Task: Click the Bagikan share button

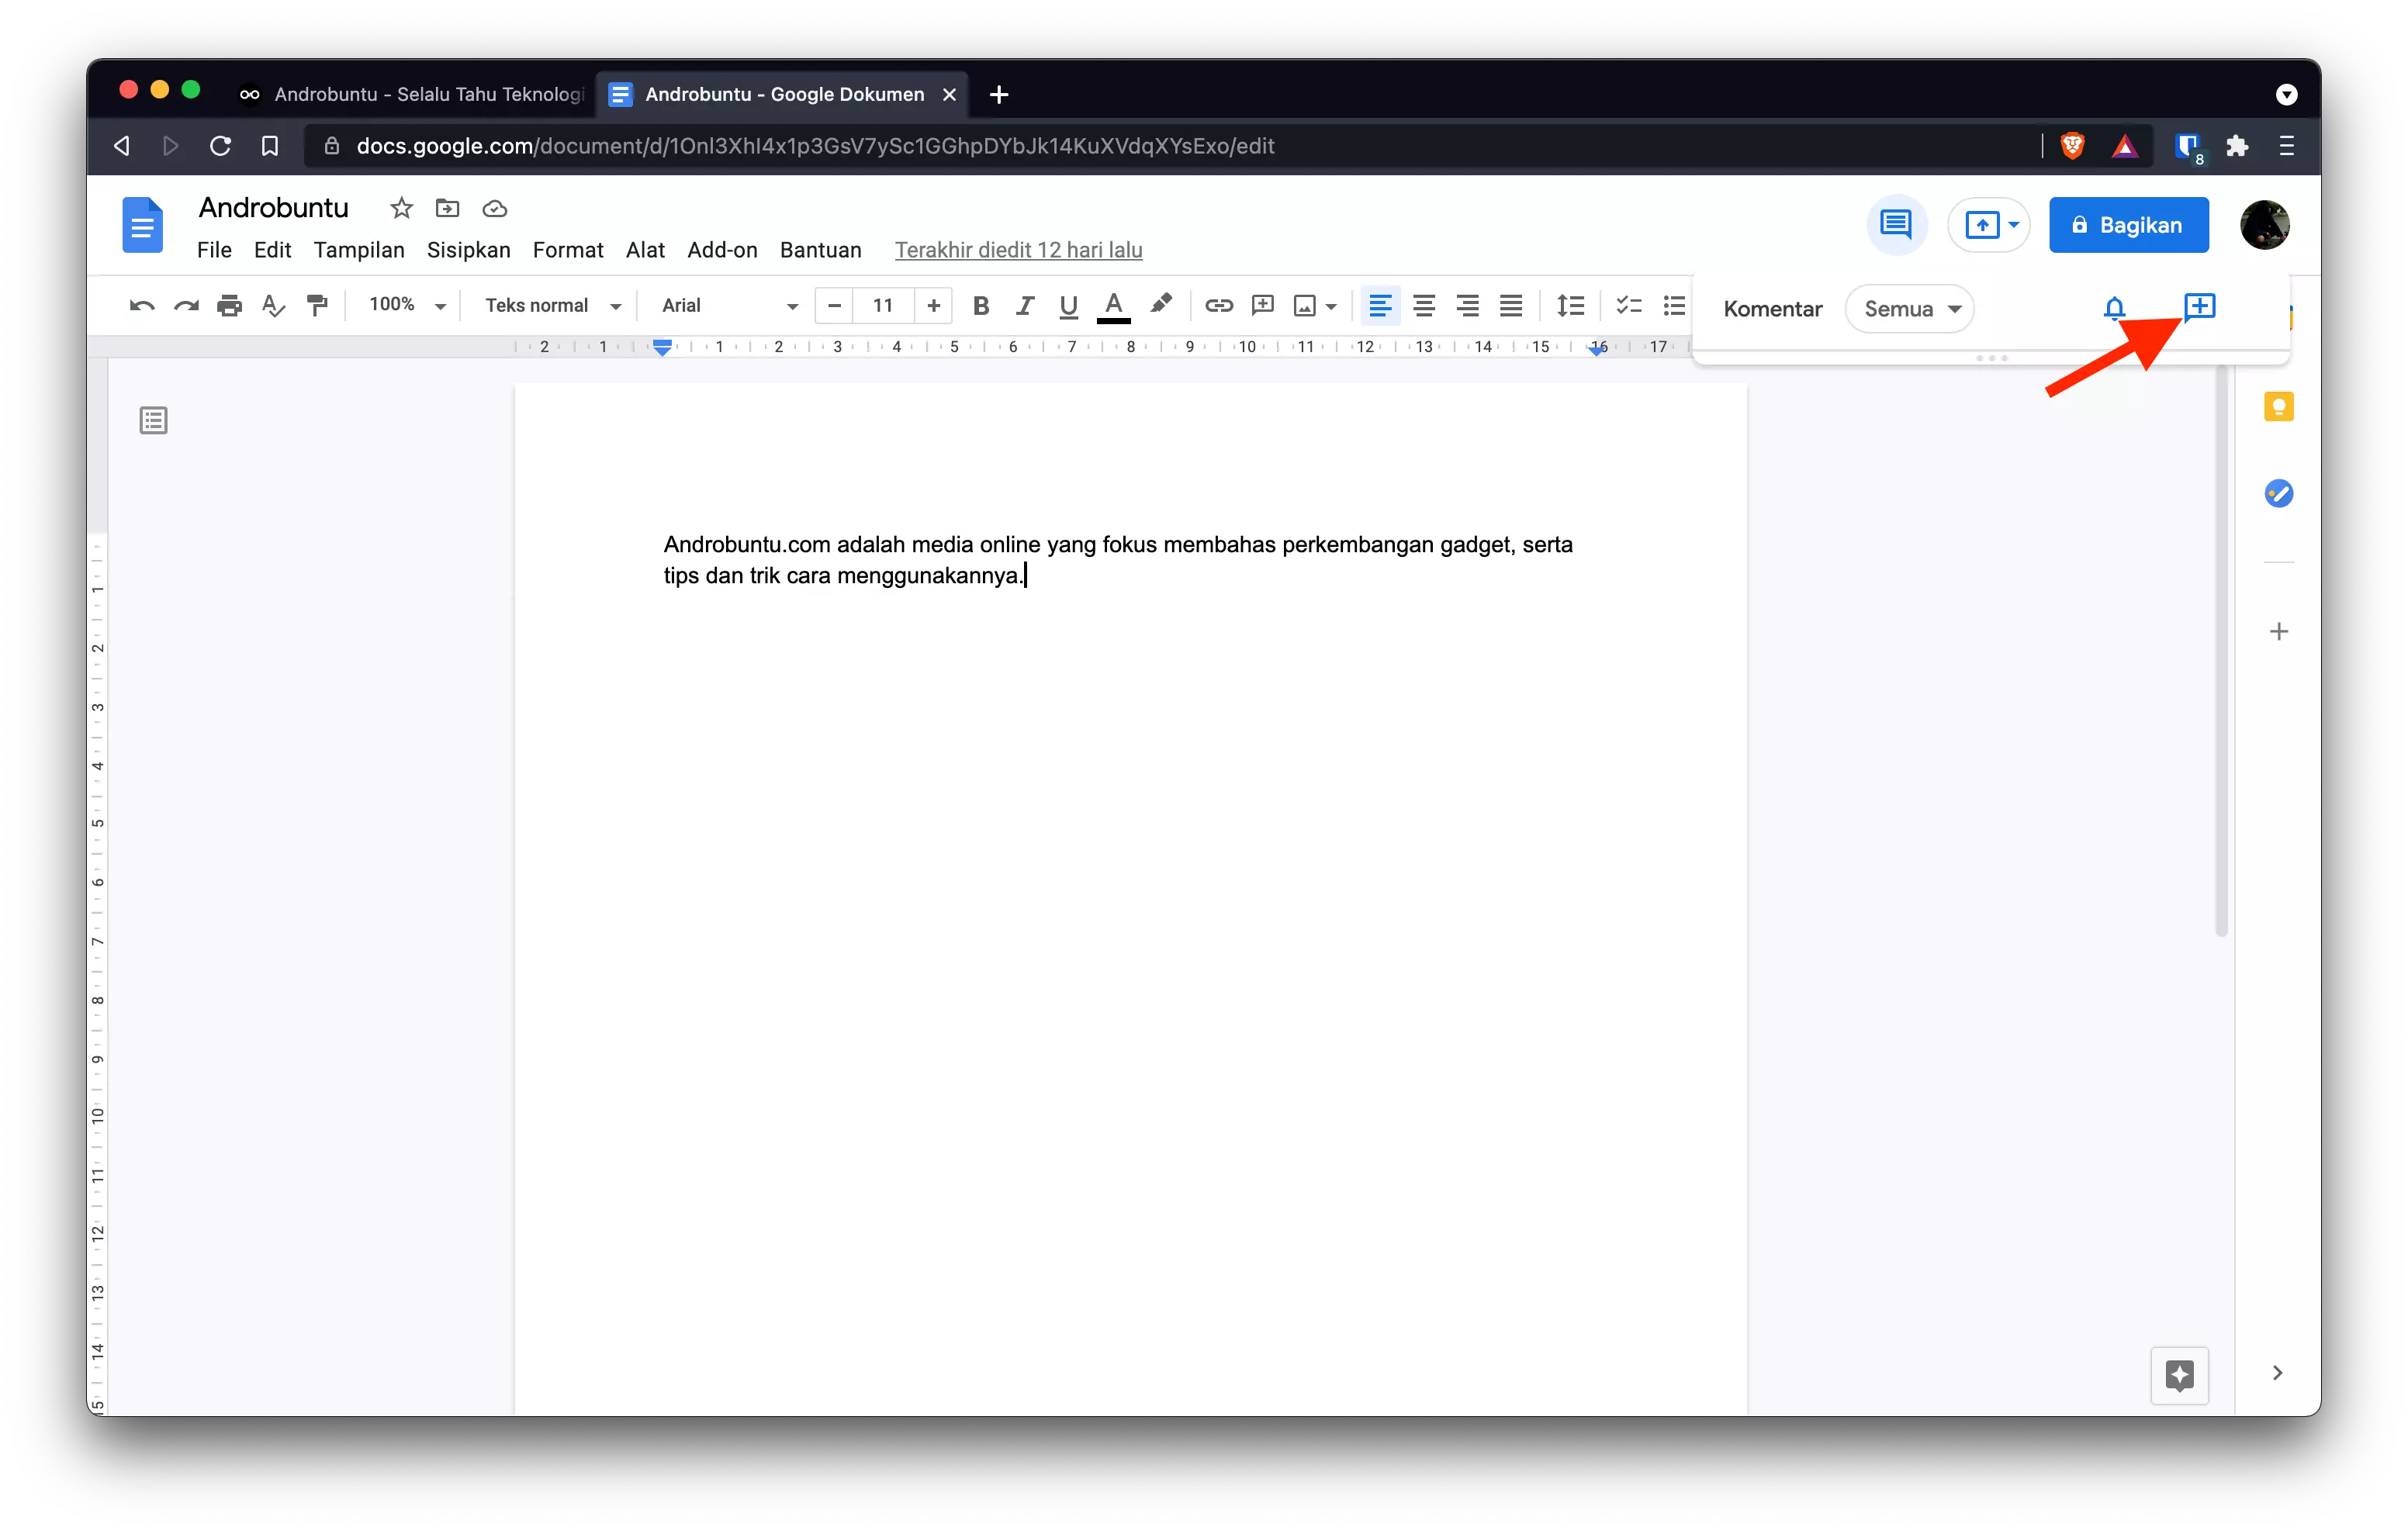Action: click(2128, 225)
